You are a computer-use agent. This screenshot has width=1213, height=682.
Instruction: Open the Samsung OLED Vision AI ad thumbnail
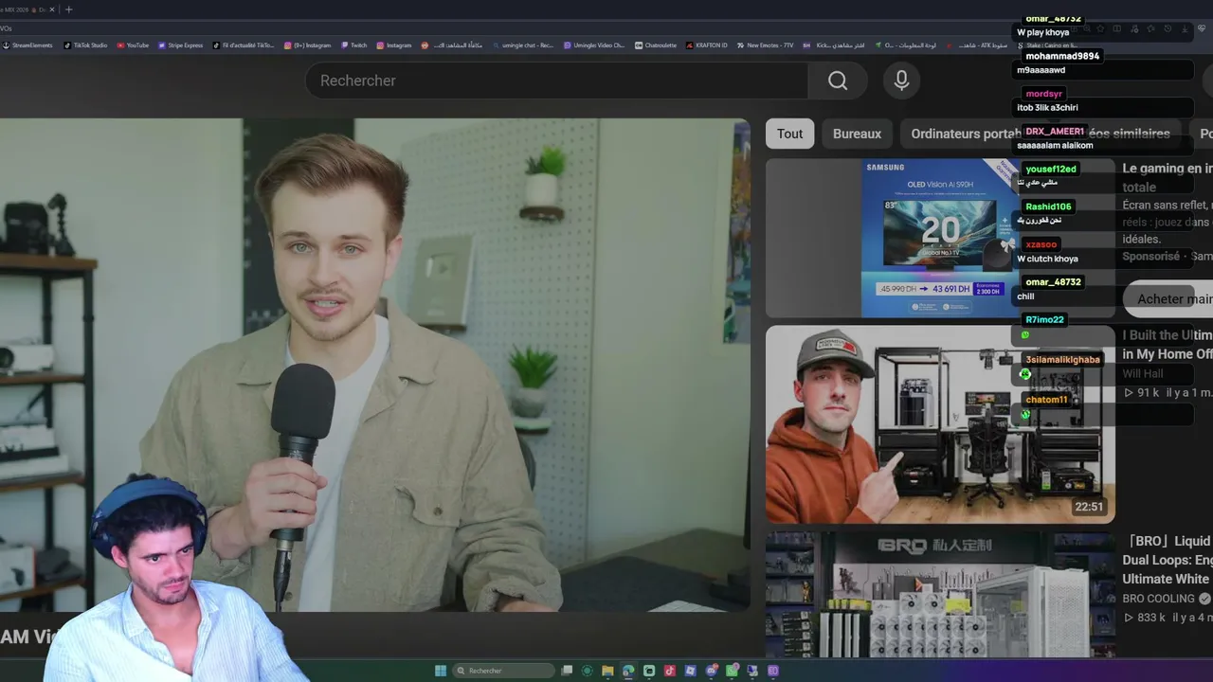[940, 238]
